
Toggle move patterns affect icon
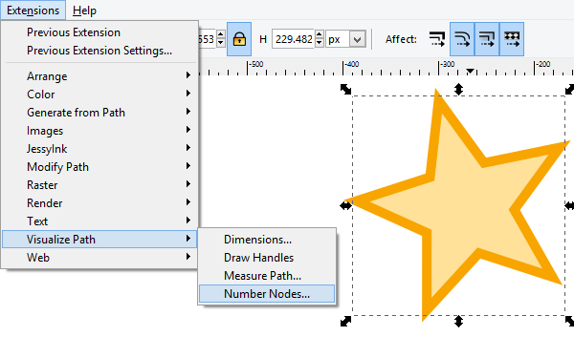tap(512, 39)
